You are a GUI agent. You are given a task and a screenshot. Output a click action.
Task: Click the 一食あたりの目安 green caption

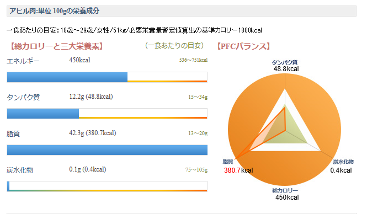pyautogui.click(x=174, y=45)
